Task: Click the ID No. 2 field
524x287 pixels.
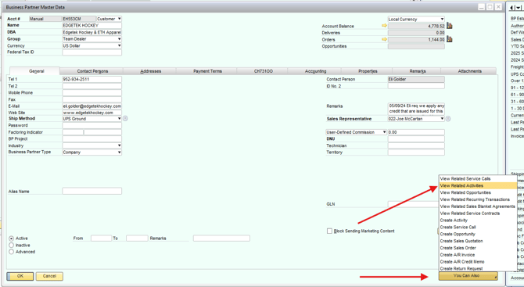Action: coord(416,86)
